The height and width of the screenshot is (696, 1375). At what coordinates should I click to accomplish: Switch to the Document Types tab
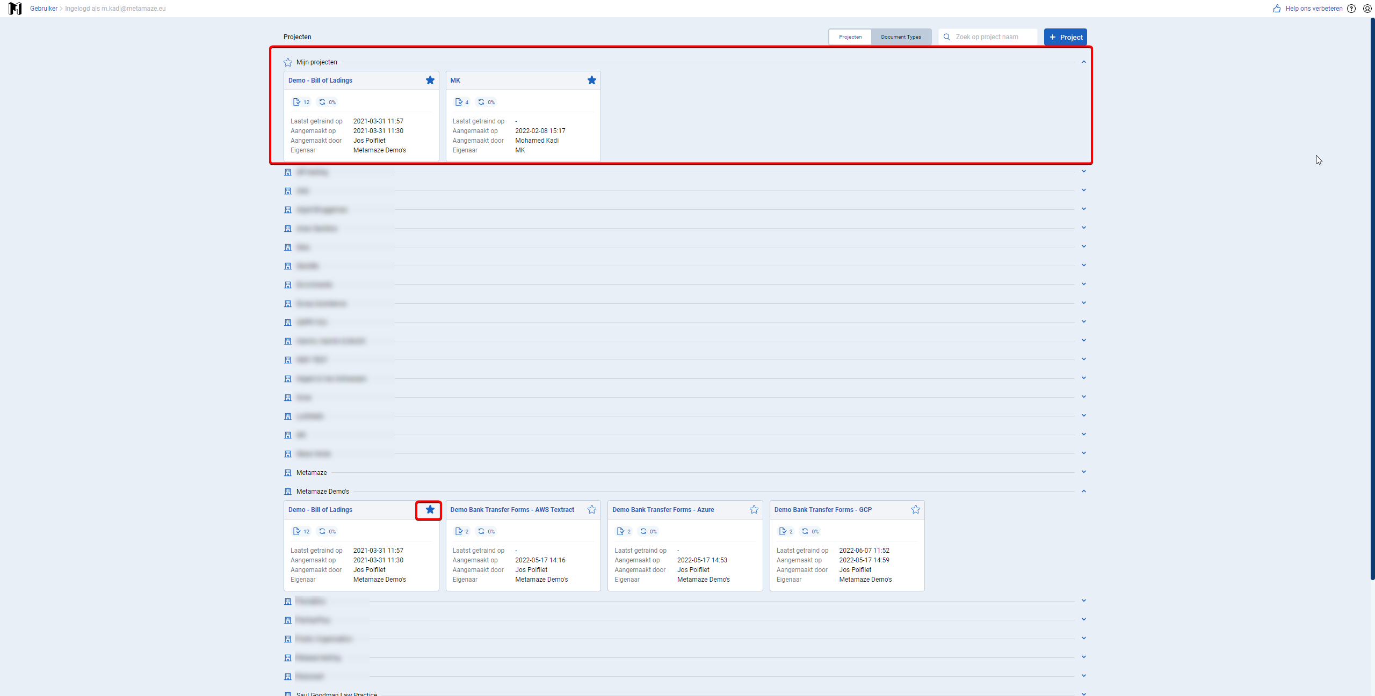(901, 37)
